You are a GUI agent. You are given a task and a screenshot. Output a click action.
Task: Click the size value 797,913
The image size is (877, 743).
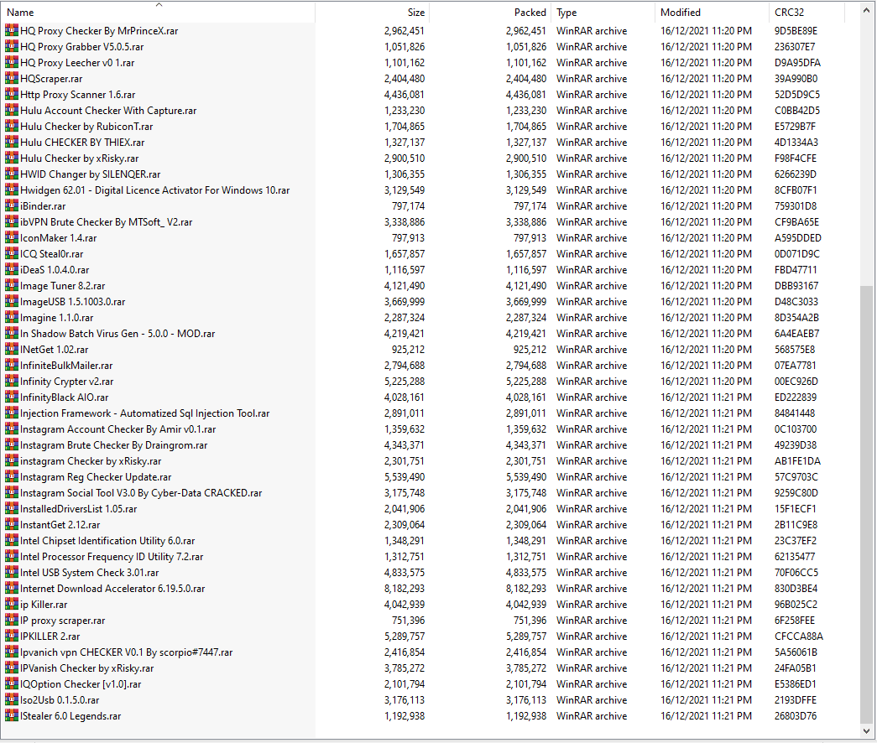coord(409,237)
